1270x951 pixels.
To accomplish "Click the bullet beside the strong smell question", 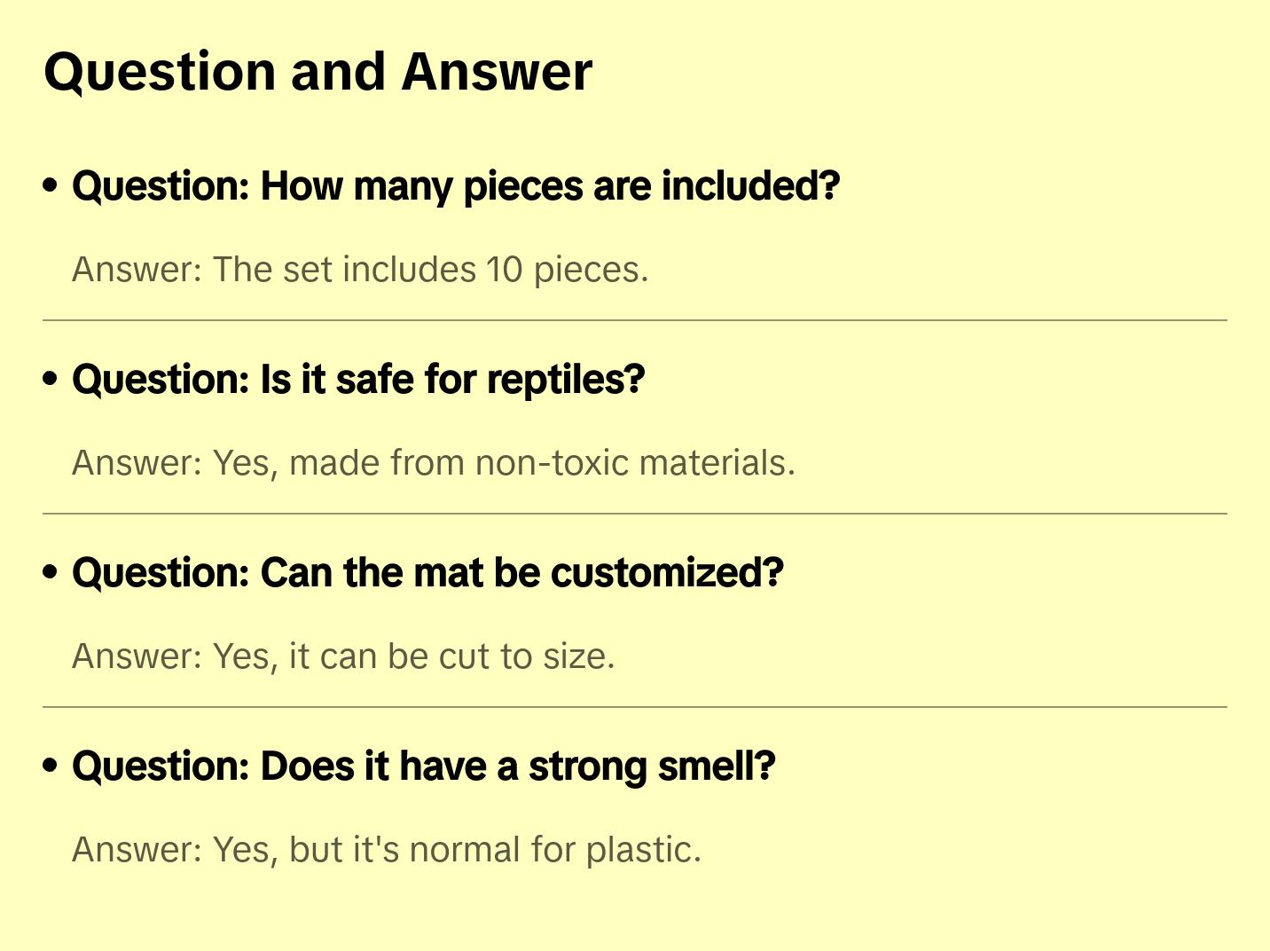I will click(51, 766).
